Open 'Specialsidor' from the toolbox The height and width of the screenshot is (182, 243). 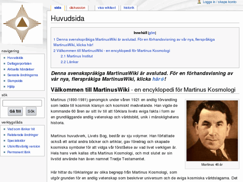[16, 141]
